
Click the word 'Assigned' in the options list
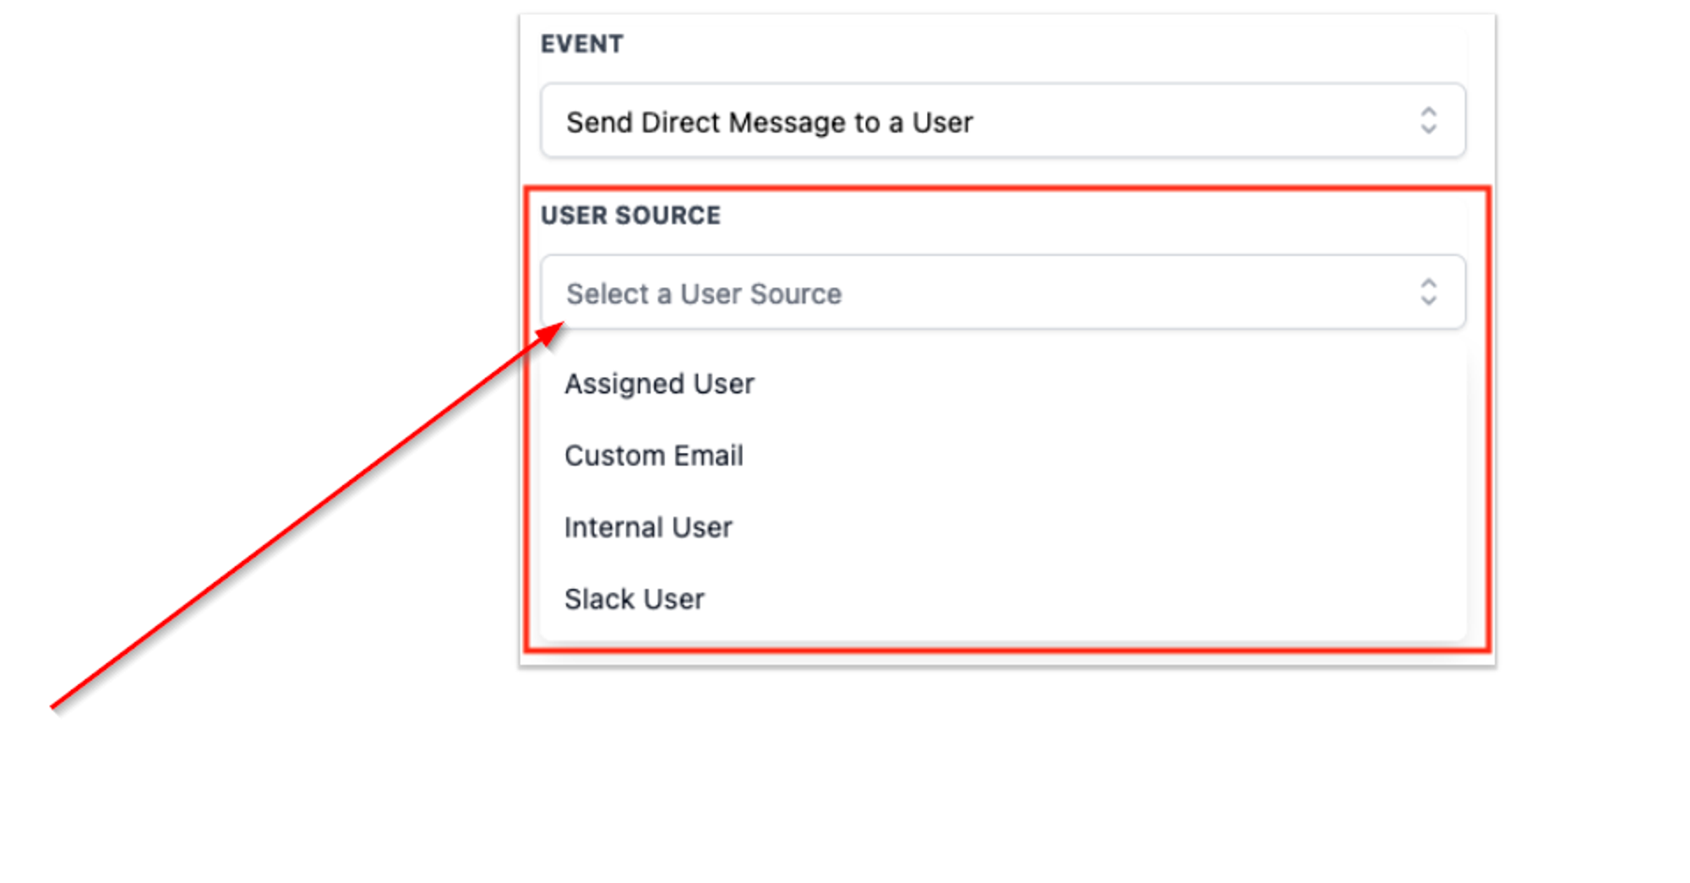[624, 384]
